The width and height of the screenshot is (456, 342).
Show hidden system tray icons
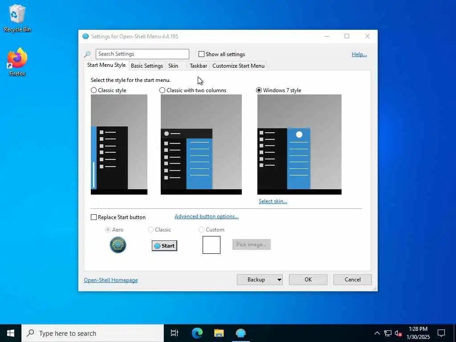(x=377, y=333)
